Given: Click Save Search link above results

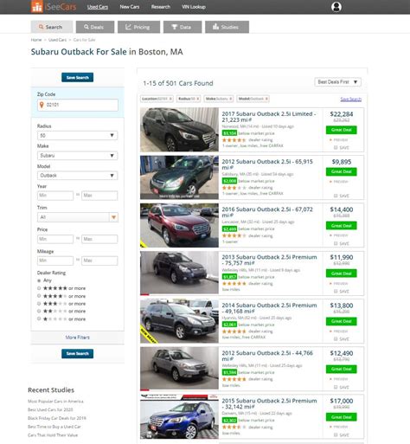Looking at the screenshot, I should 350,100.
